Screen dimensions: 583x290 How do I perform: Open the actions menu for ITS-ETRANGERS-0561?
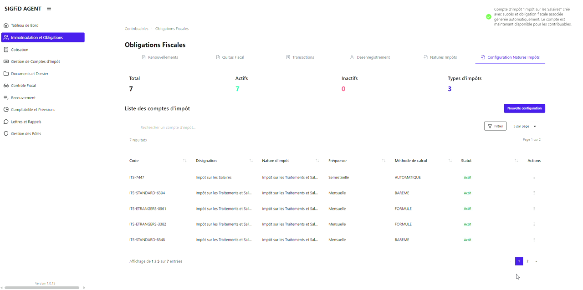coord(534,209)
